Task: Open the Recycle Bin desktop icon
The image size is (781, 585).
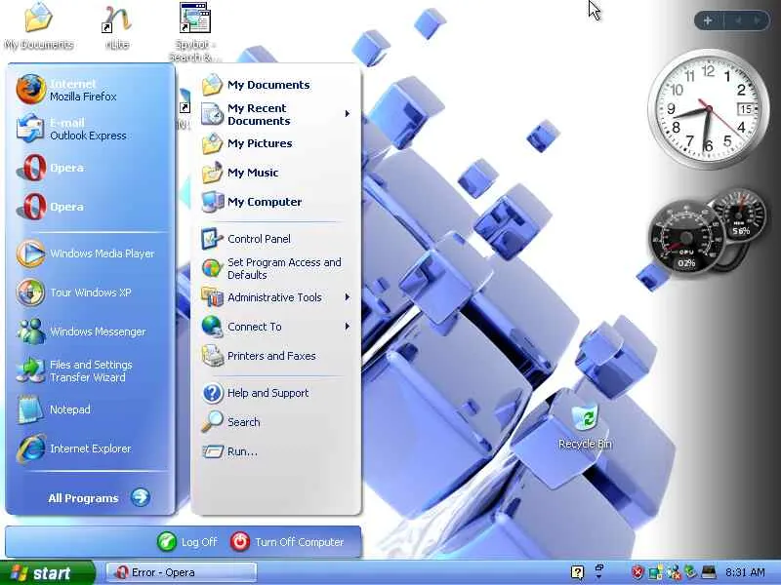Action: click(x=585, y=428)
